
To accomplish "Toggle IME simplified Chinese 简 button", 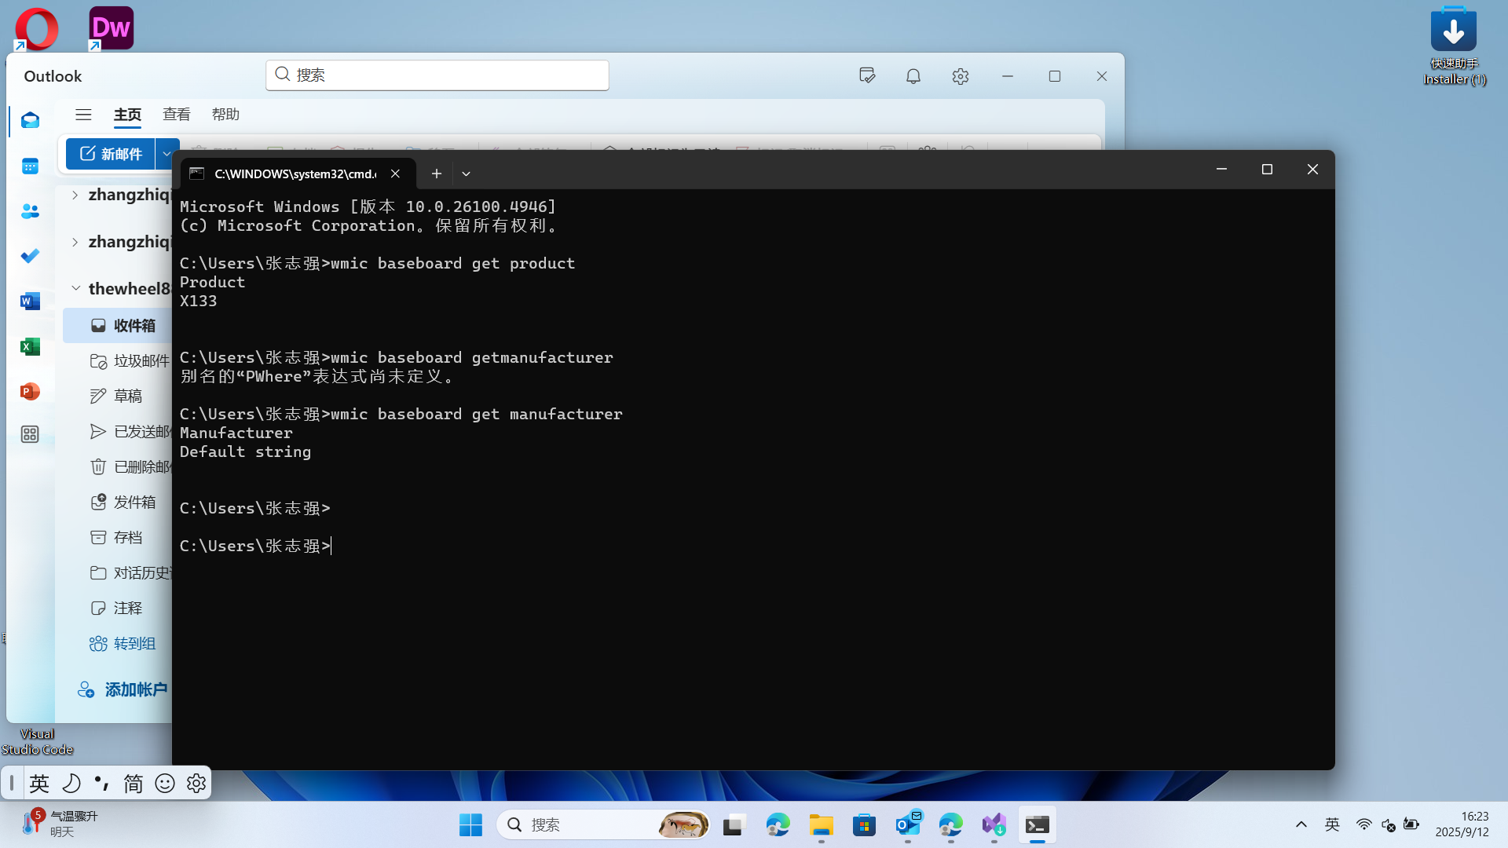I will 133,783.
